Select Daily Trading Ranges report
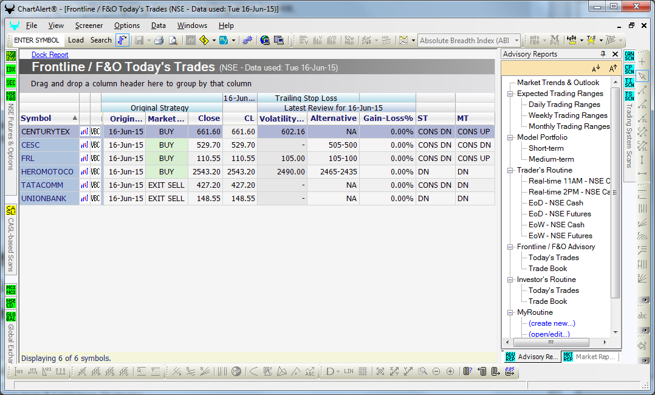 (x=564, y=105)
